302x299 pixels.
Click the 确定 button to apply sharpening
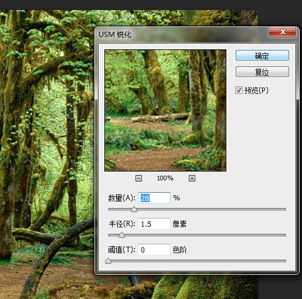262,55
